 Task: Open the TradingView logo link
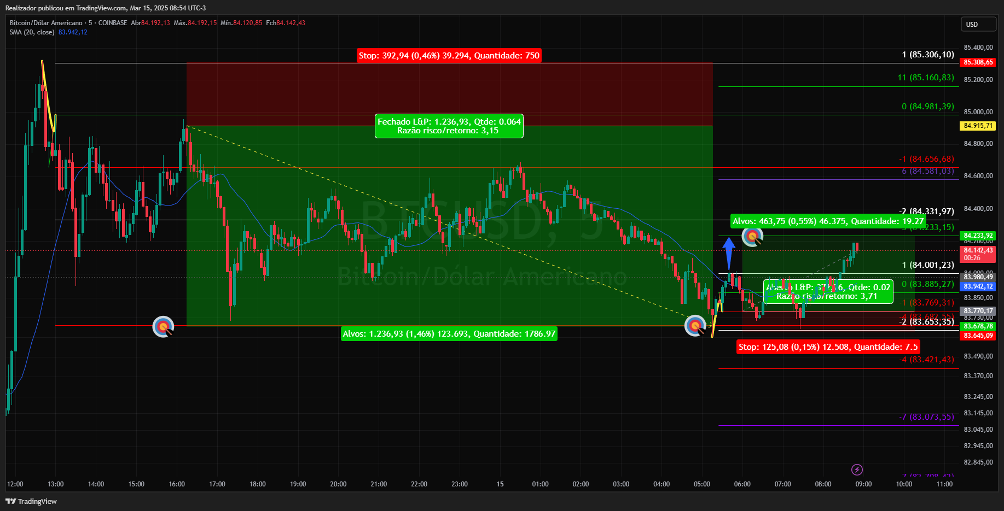tap(31, 501)
